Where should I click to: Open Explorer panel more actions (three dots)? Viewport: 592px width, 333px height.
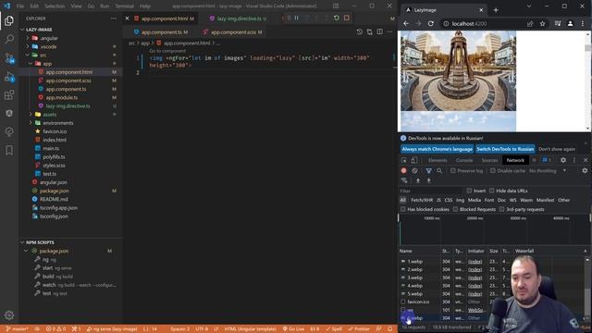113,18
